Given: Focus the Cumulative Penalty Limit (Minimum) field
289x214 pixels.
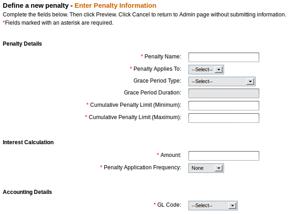Looking at the screenshot, I should pyautogui.click(x=224, y=105).
